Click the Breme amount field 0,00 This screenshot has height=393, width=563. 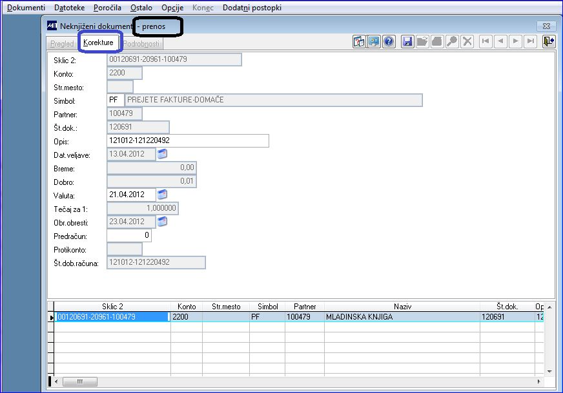pos(152,168)
